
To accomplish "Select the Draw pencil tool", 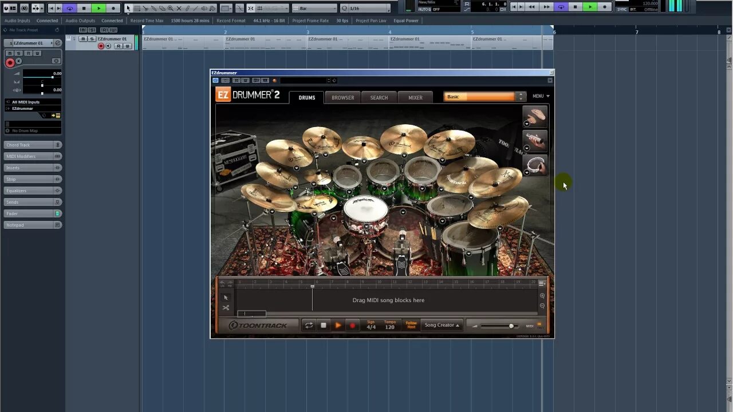I will pos(187,8).
